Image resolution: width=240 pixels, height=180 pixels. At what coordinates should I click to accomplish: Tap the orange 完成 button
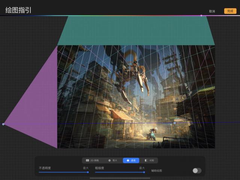point(230,11)
